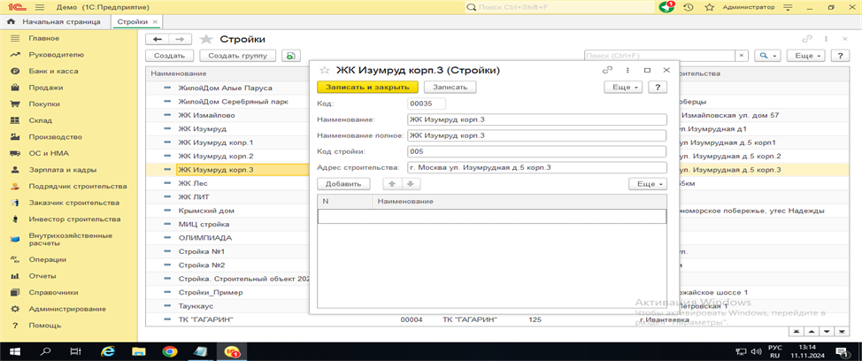Image resolution: width=862 pixels, height=361 pixels.
Task: Add the ЖК Изумруд корп.3 dialog to favorites
Action: tap(324, 70)
